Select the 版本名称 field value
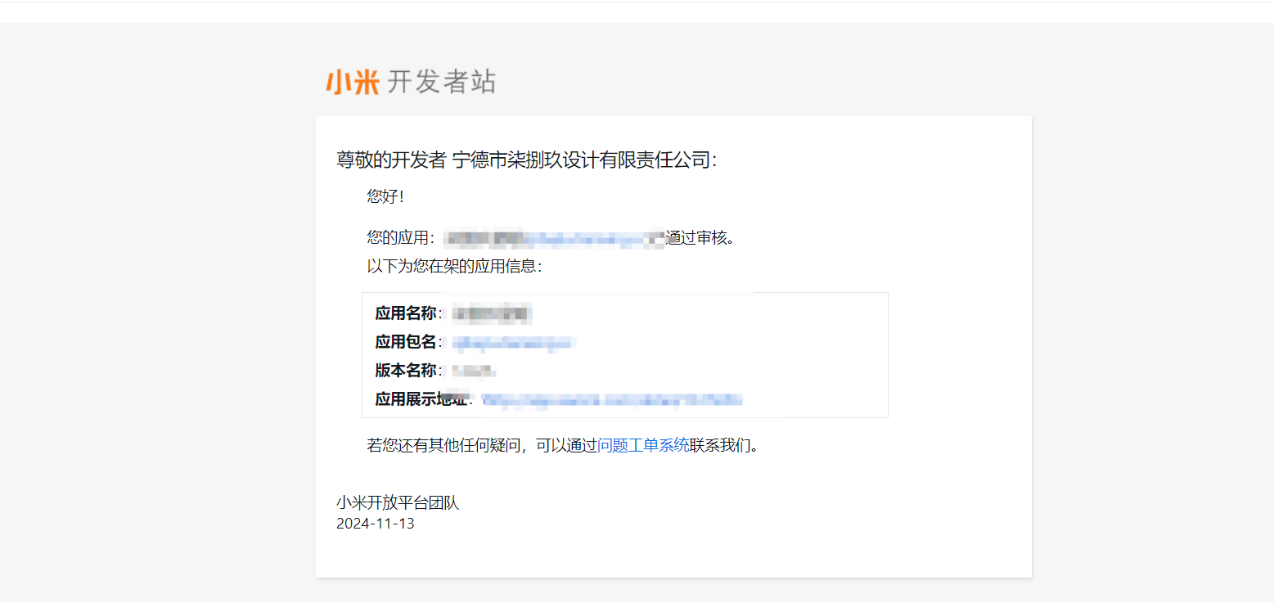Viewport: 1274px width, 612px height. click(x=476, y=371)
